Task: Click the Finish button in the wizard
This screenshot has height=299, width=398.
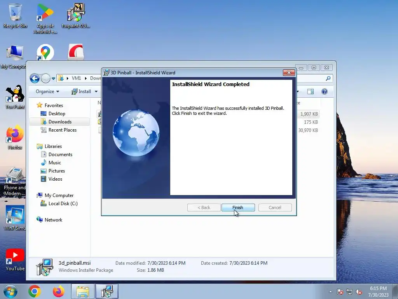Action: coord(238,208)
